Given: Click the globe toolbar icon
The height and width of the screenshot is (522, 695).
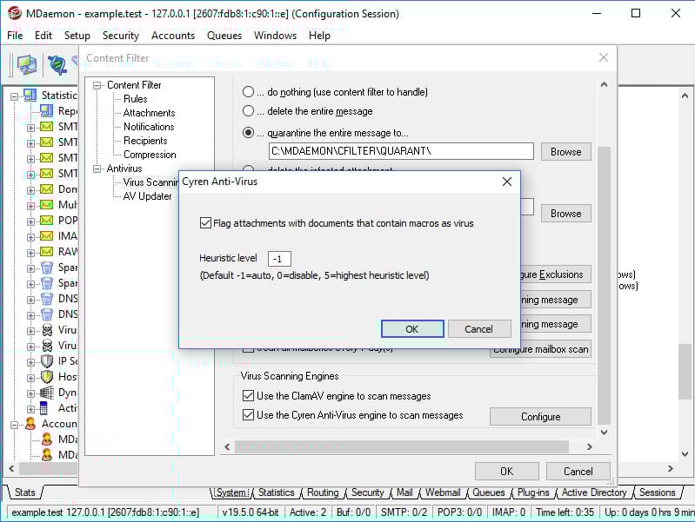Looking at the screenshot, I should point(57,64).
